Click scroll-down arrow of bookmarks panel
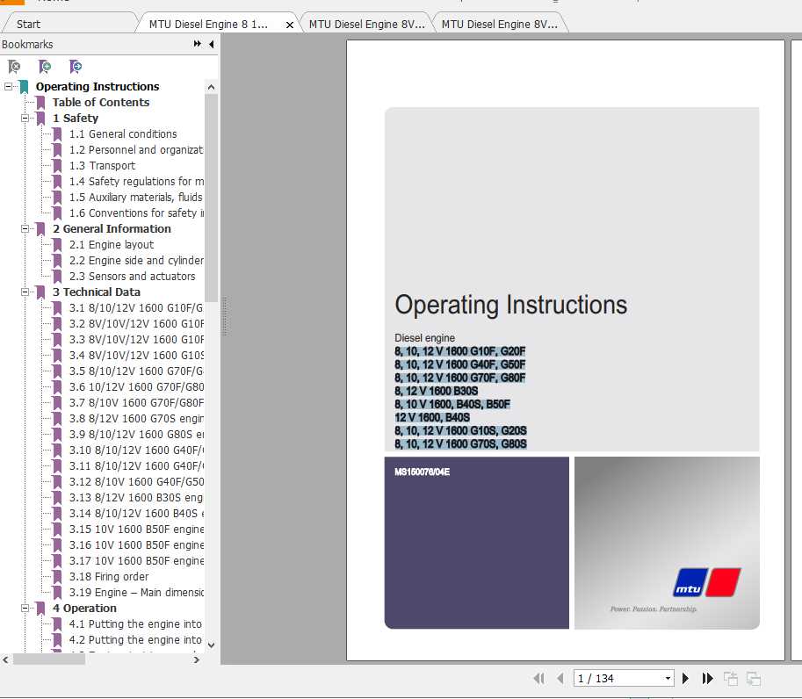 (x=211, y=645)
